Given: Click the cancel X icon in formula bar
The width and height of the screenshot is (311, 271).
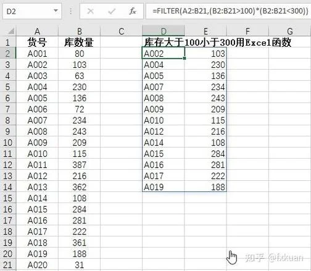Looking at the screenshot, I should pyautogui.click(x=91, y=11).
